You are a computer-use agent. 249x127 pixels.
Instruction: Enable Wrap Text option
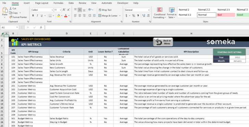[x=105, y=10]
